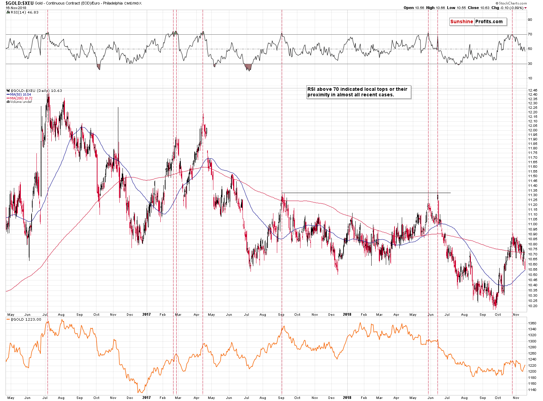This screenshot has height=401, width=543.
Task: Click the red down arrow after Chg value
Action: [x=526, y=8]
